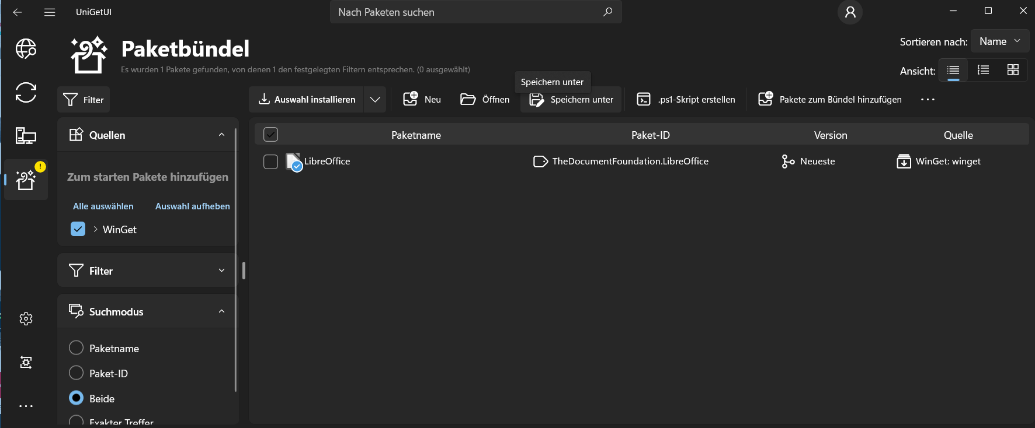Screen dimensions: 1035x428
Task: Click the LibreOffice package icon
Action: coord(294,162)
